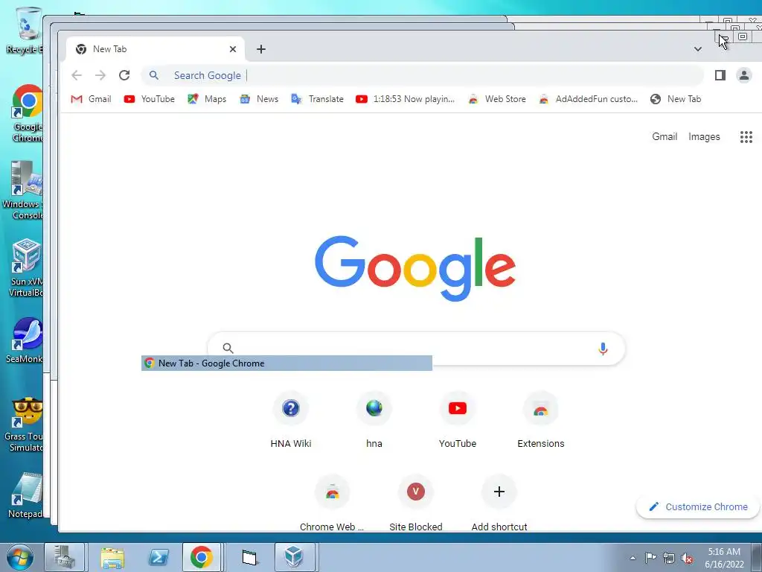Screen dimensions: 762x572
Task: Select the New Tab tab title
Action: tap(110, 49)
